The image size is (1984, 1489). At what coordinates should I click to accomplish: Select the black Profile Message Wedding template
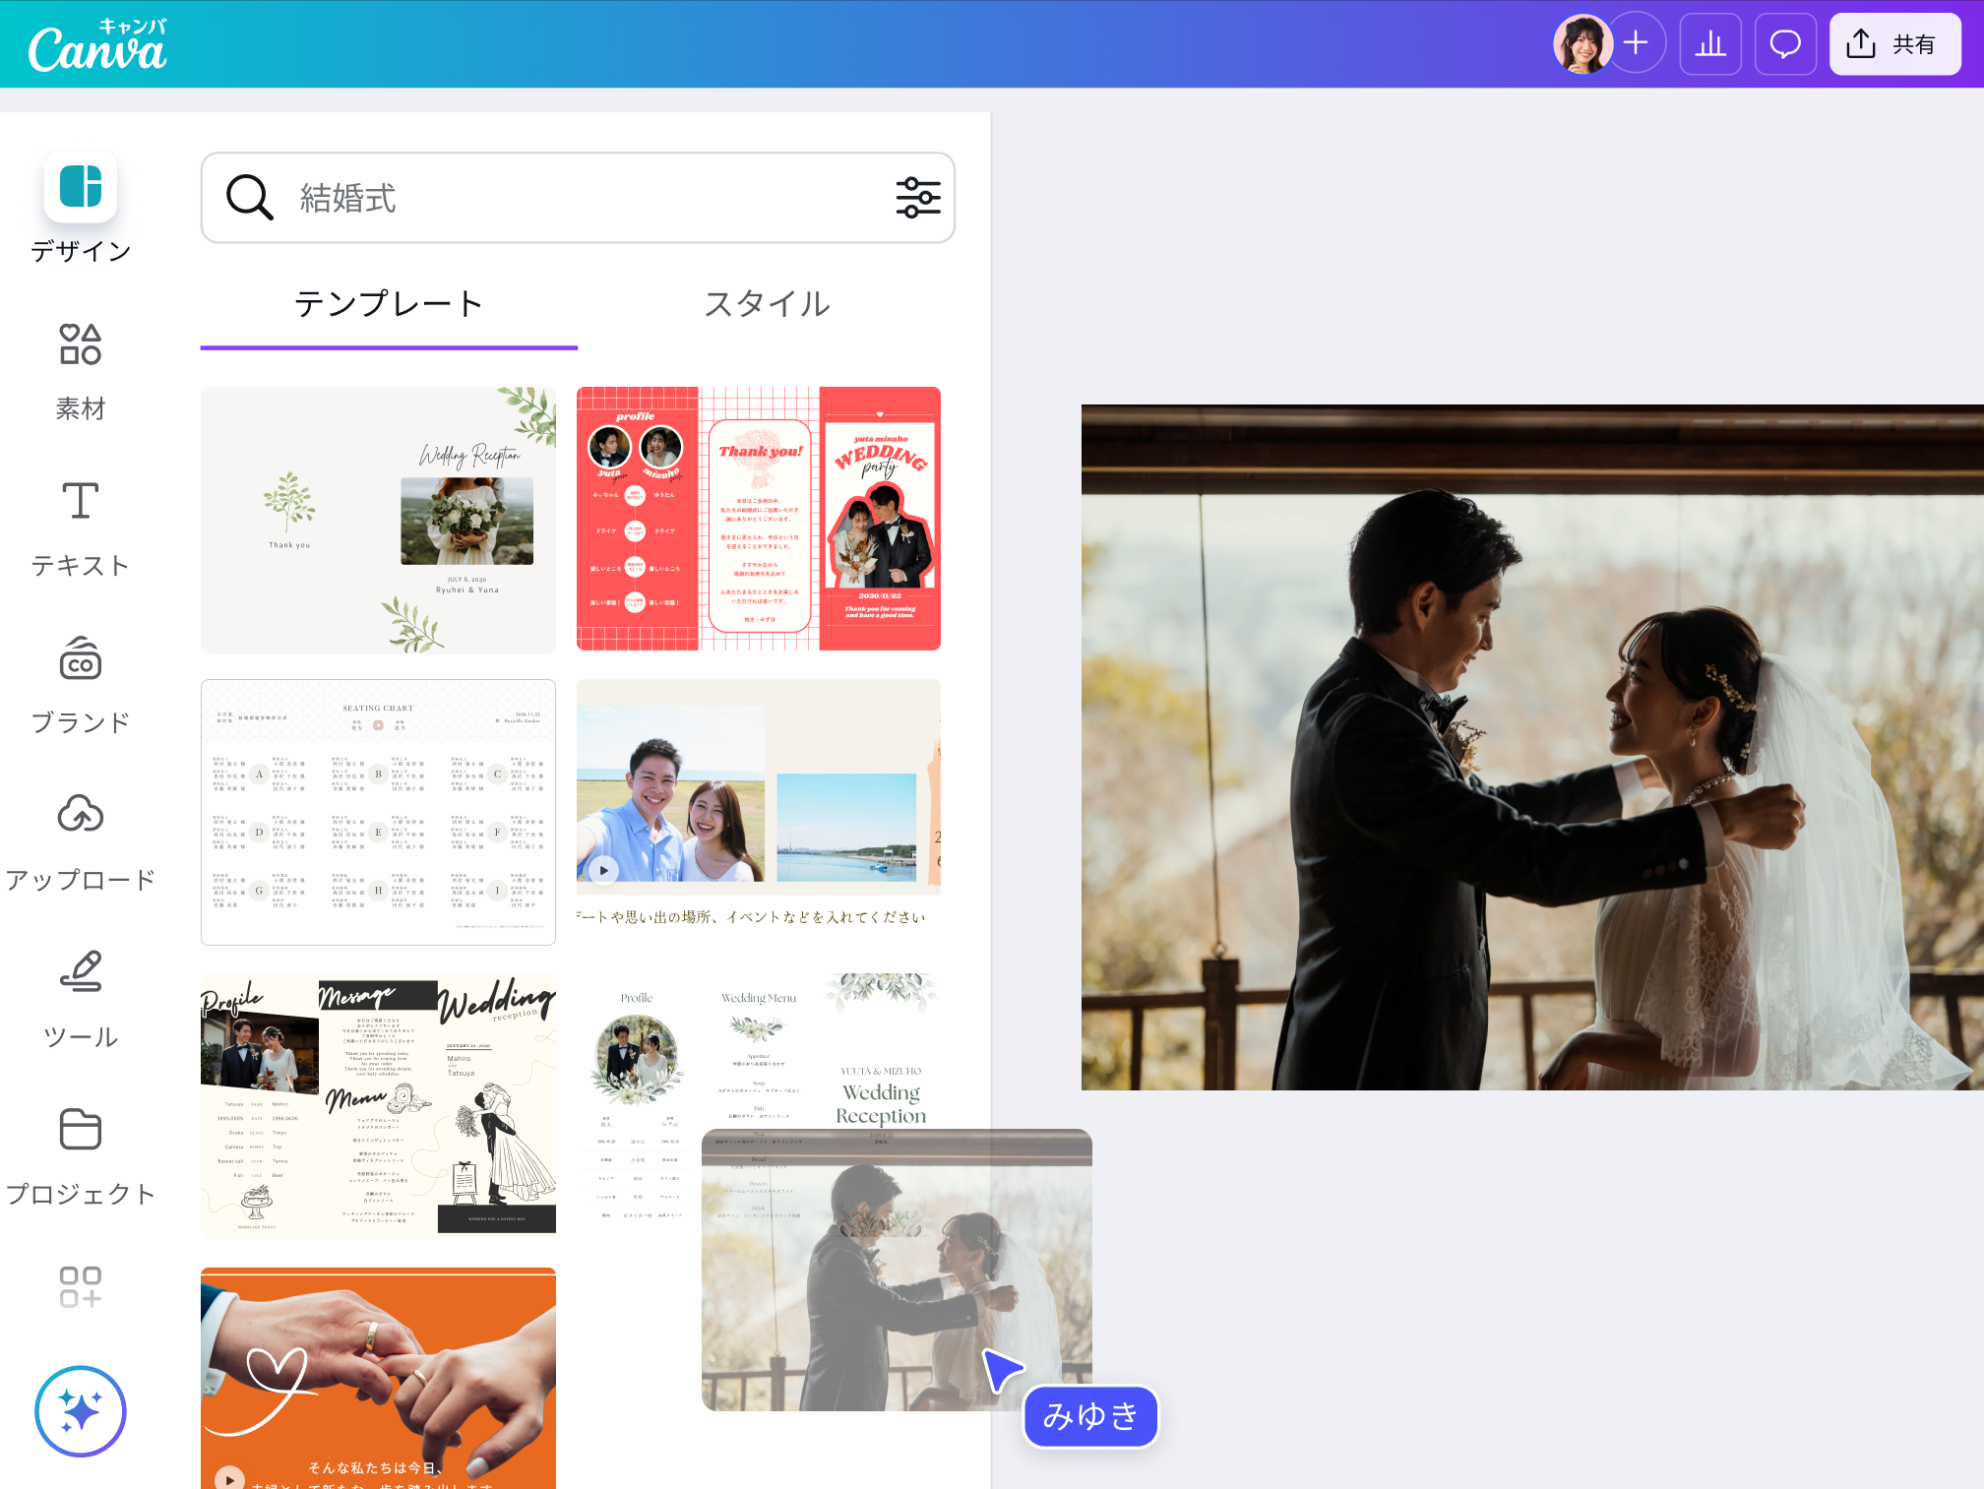[x=378, y=1106]
